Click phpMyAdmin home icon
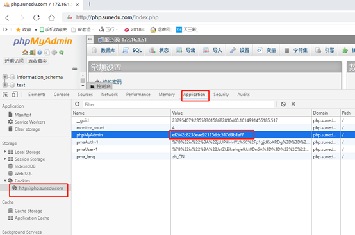Screen dimensions: 355x235 (25, 53)
